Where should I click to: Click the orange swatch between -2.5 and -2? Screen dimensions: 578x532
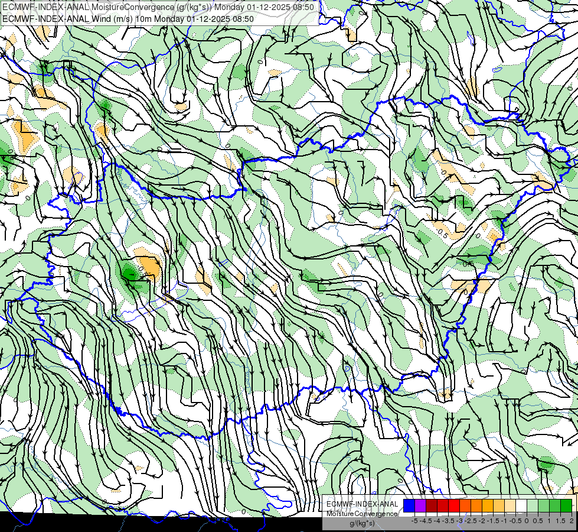(476, 505)
